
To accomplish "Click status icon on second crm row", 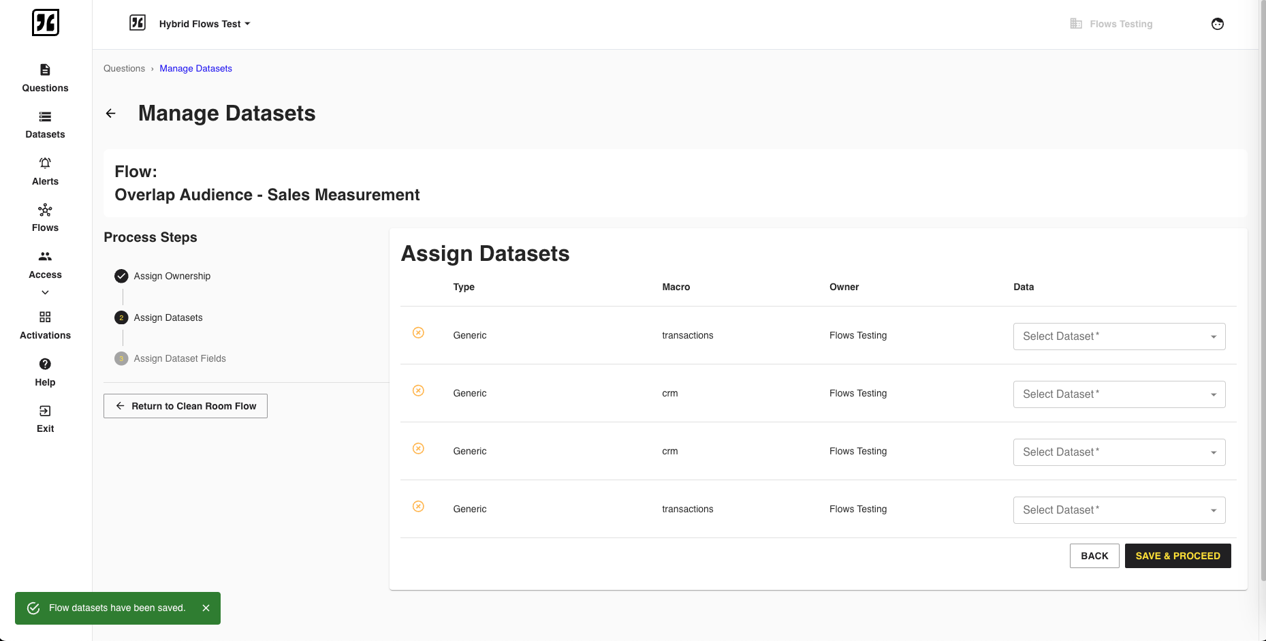I will pos(419,448).
